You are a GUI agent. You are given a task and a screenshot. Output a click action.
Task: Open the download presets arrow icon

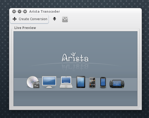(55, 19)
